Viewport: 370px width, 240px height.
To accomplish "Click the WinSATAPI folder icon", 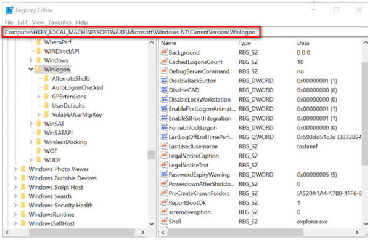I will pos(38,132).
